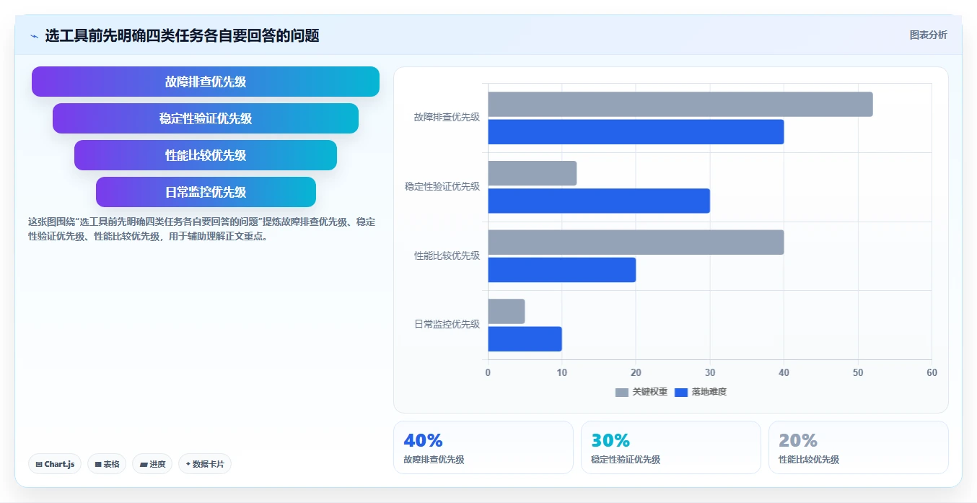Click the gray 关键权重 legend swatch

click(622, 392)
